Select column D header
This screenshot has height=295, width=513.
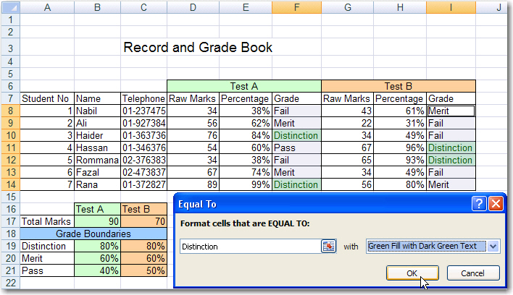point(193,7)
